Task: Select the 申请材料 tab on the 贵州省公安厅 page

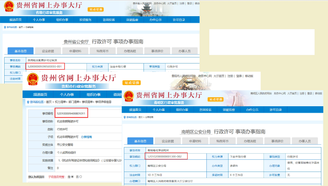Action: 75,51
